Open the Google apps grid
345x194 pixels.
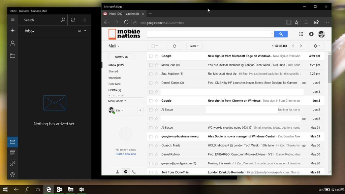click(x=301, y=34)
